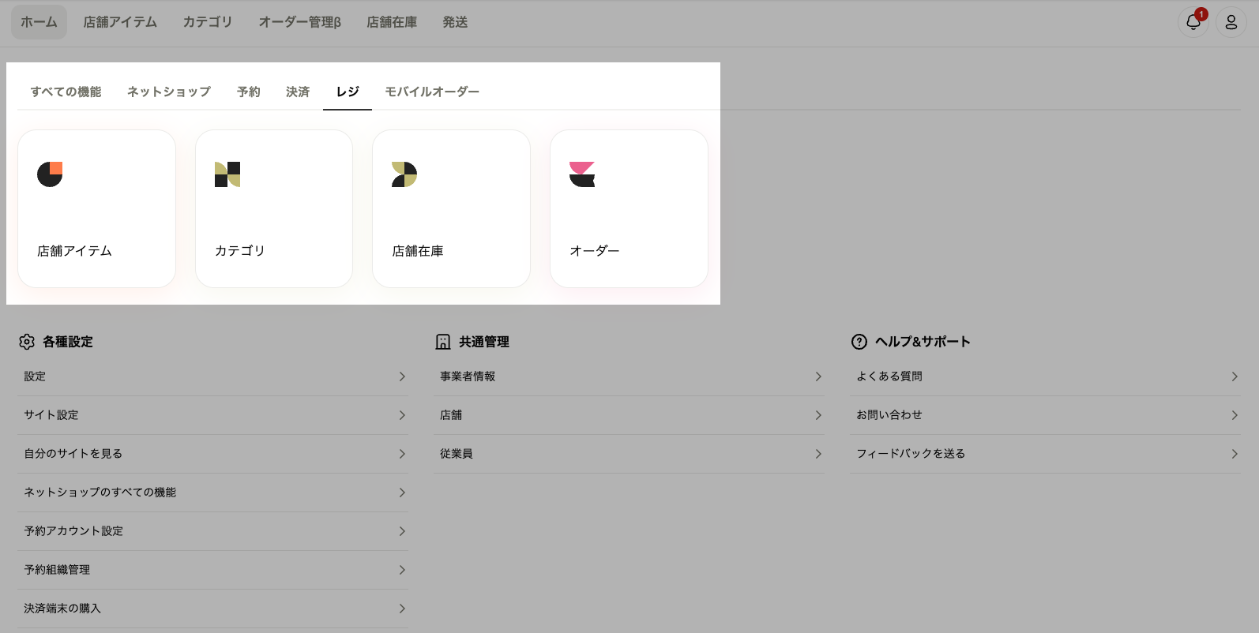Expand the 事業者情報 row chevron
This screenshot has width=1259, height=633.
coord(818,376)
